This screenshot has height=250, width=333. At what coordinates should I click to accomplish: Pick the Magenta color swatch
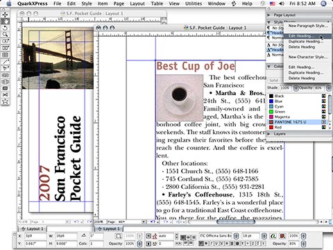pyautogui.click(x=271, y=117)
